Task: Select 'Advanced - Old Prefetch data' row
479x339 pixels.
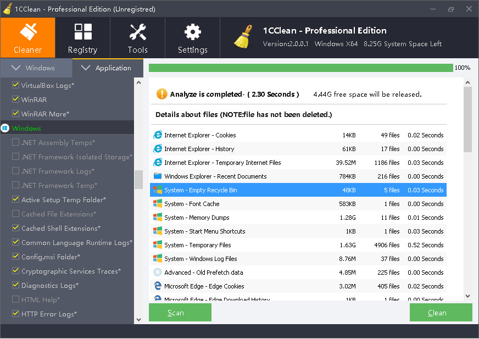Action: pos(298,273)
